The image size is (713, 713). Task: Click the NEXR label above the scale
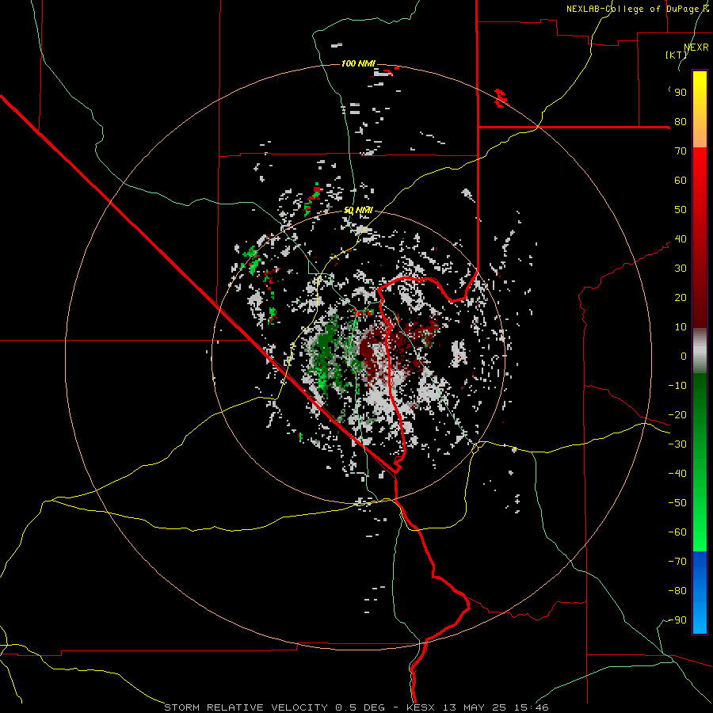tap(696, 48)
